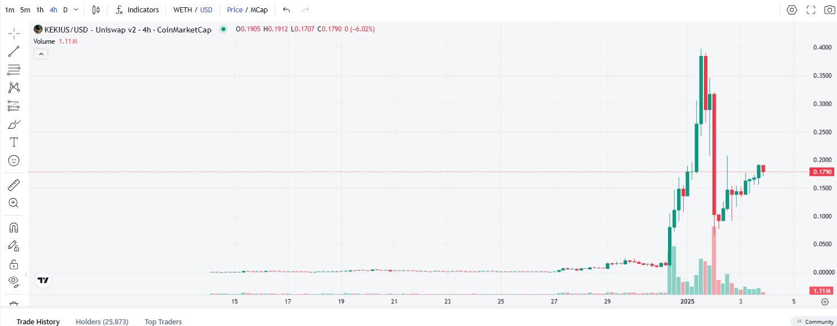
Task: Expand the timeframe dropdown arrow
Action: 77,10
